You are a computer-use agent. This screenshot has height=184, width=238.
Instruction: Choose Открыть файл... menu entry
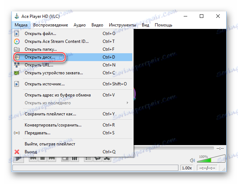pos(73,34)
